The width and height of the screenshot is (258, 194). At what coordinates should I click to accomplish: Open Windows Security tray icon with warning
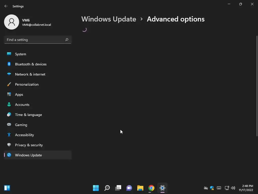click(x=212, y=188)
